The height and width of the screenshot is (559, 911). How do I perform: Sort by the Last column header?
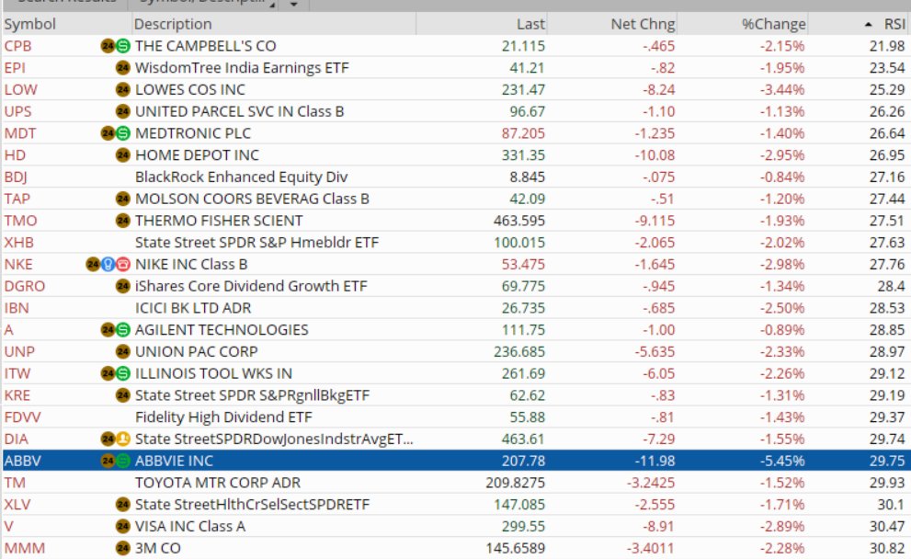pos(482,24)
